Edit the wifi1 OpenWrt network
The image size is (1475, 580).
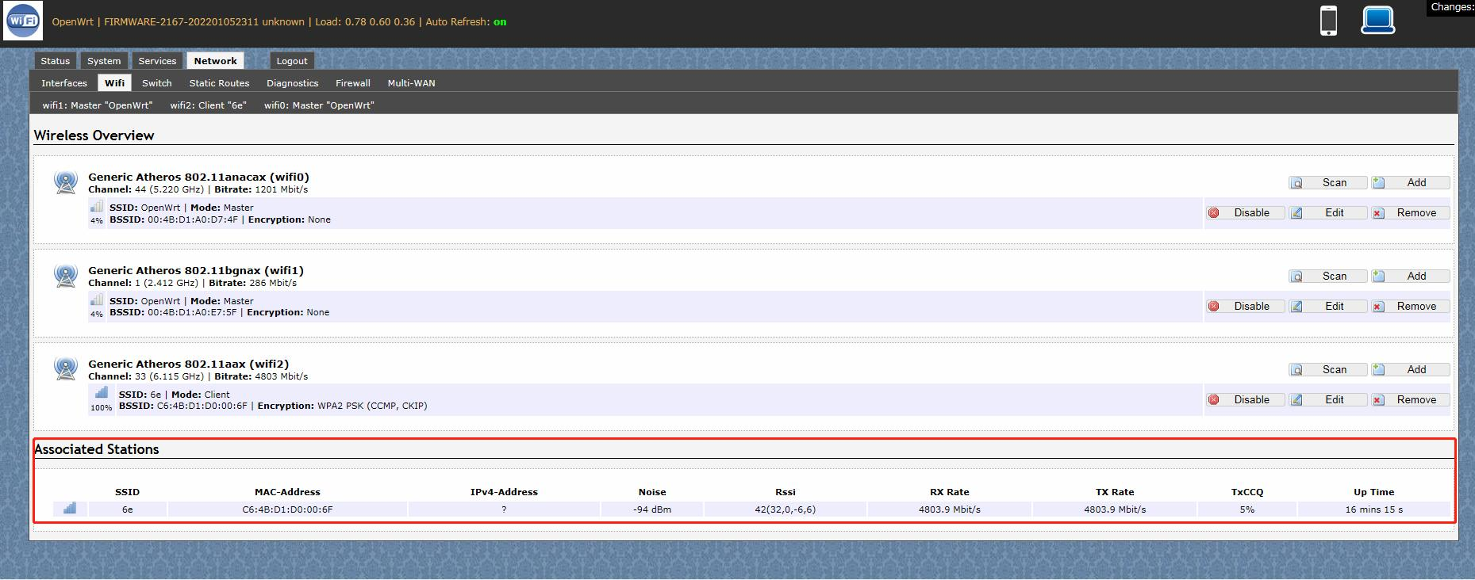tap(1327, 307)
